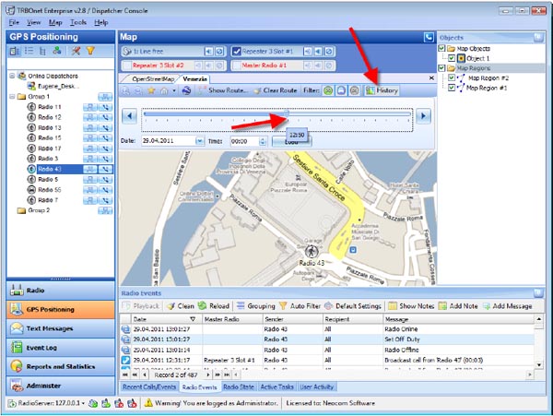Open the Active Tasks tab
553x416 pixels.
pos(276,386)
